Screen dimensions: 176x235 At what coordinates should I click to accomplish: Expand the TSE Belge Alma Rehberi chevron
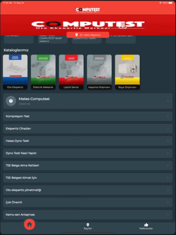point(168,166)
